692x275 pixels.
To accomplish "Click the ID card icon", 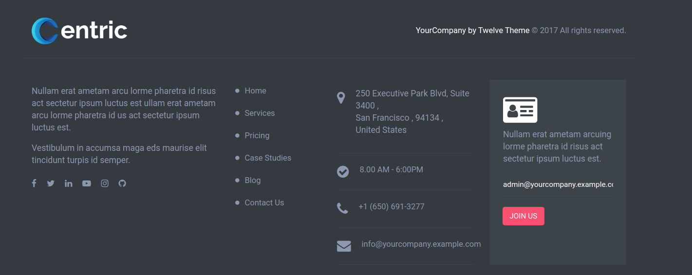I will (520, 110).
